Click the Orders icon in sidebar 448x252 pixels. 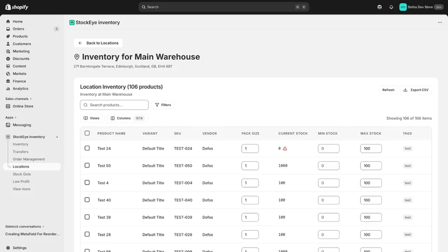click(x=8, y=29)
